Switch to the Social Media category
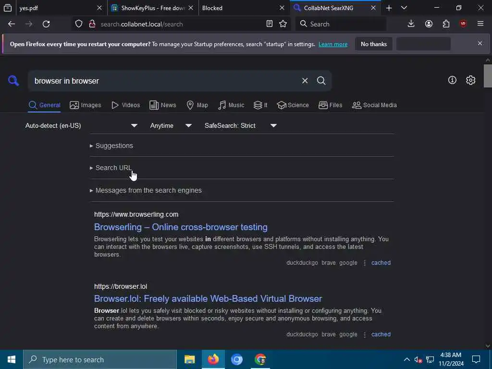The image size is (492, 369). tap(374, 105)
